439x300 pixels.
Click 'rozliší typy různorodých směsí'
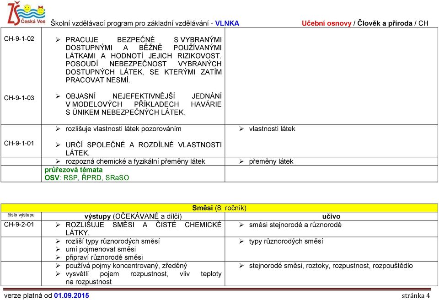tap(112, 241)
